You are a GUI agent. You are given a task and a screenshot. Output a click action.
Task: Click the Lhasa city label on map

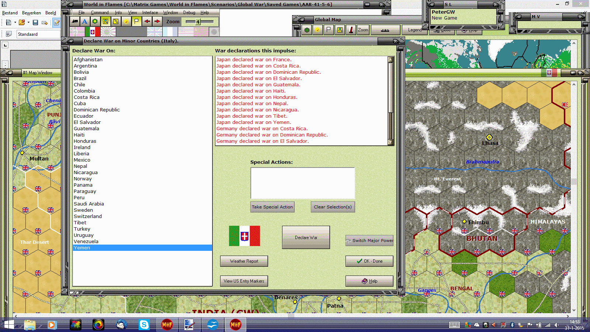[x=490, y=143]
